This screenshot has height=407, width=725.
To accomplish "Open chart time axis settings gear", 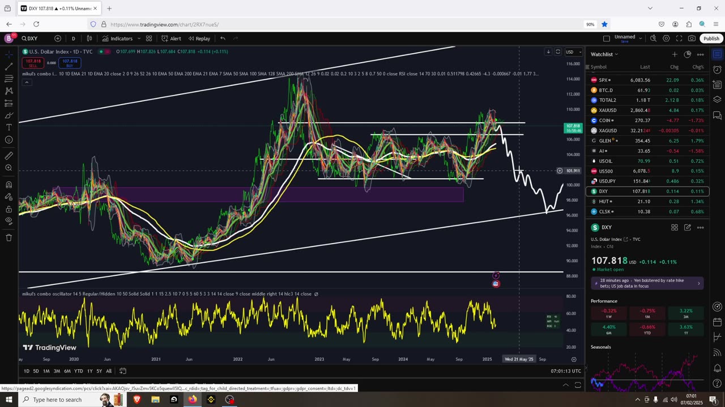I will point(574,359).
